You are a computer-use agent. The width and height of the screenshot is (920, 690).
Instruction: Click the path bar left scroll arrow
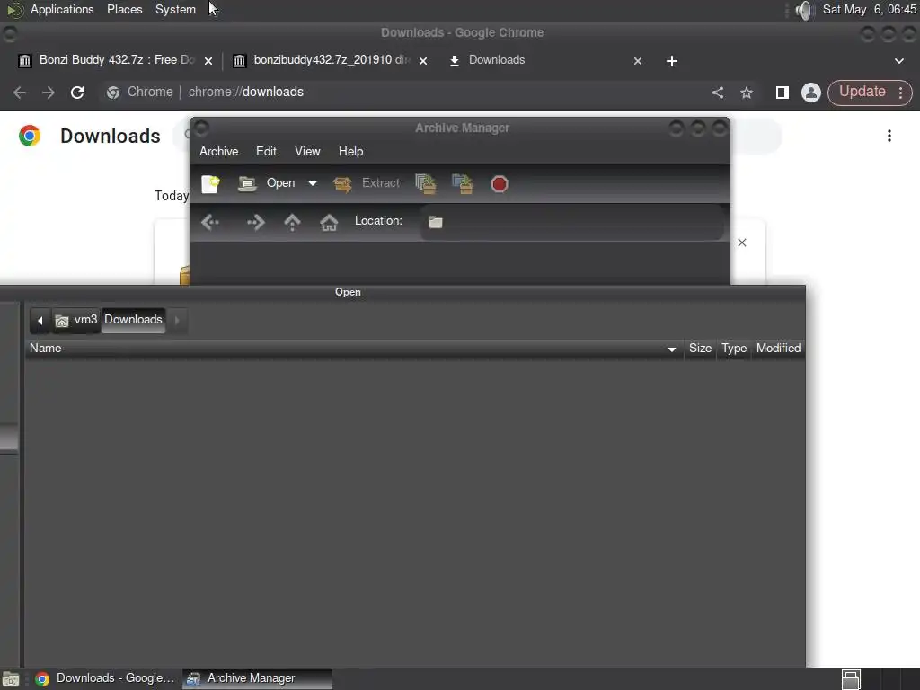coord(40,321)
